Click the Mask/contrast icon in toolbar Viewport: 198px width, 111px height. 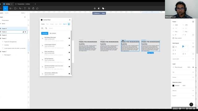coord(99,8)
